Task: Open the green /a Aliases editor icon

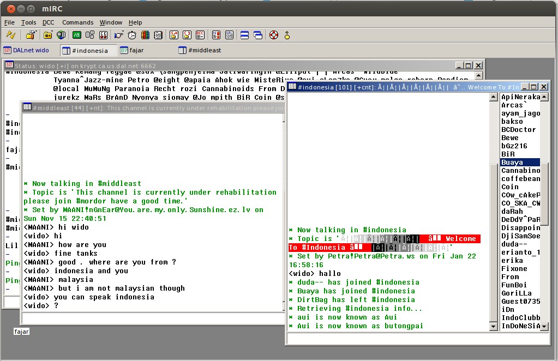Action: coord(76,35)
